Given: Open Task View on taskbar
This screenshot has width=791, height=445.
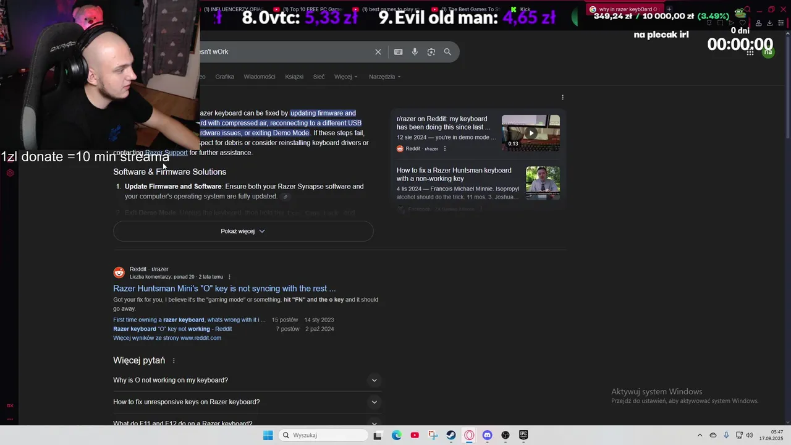Looking at the screenshot, I should [378, 435].
